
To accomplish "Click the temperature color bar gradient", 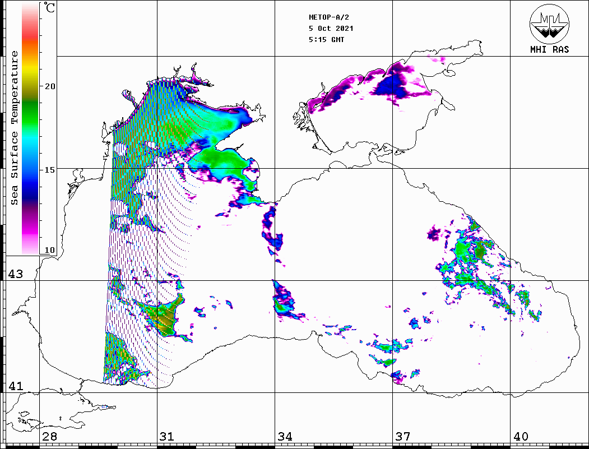I will click(30, 128).
